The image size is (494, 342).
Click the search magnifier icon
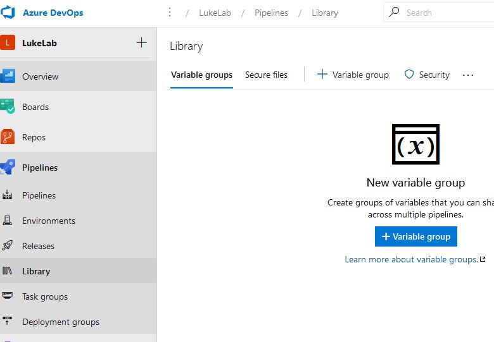tap(394, 12)
